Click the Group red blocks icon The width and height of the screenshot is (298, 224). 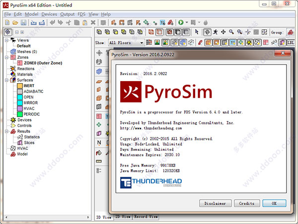[x=291, y=32]
